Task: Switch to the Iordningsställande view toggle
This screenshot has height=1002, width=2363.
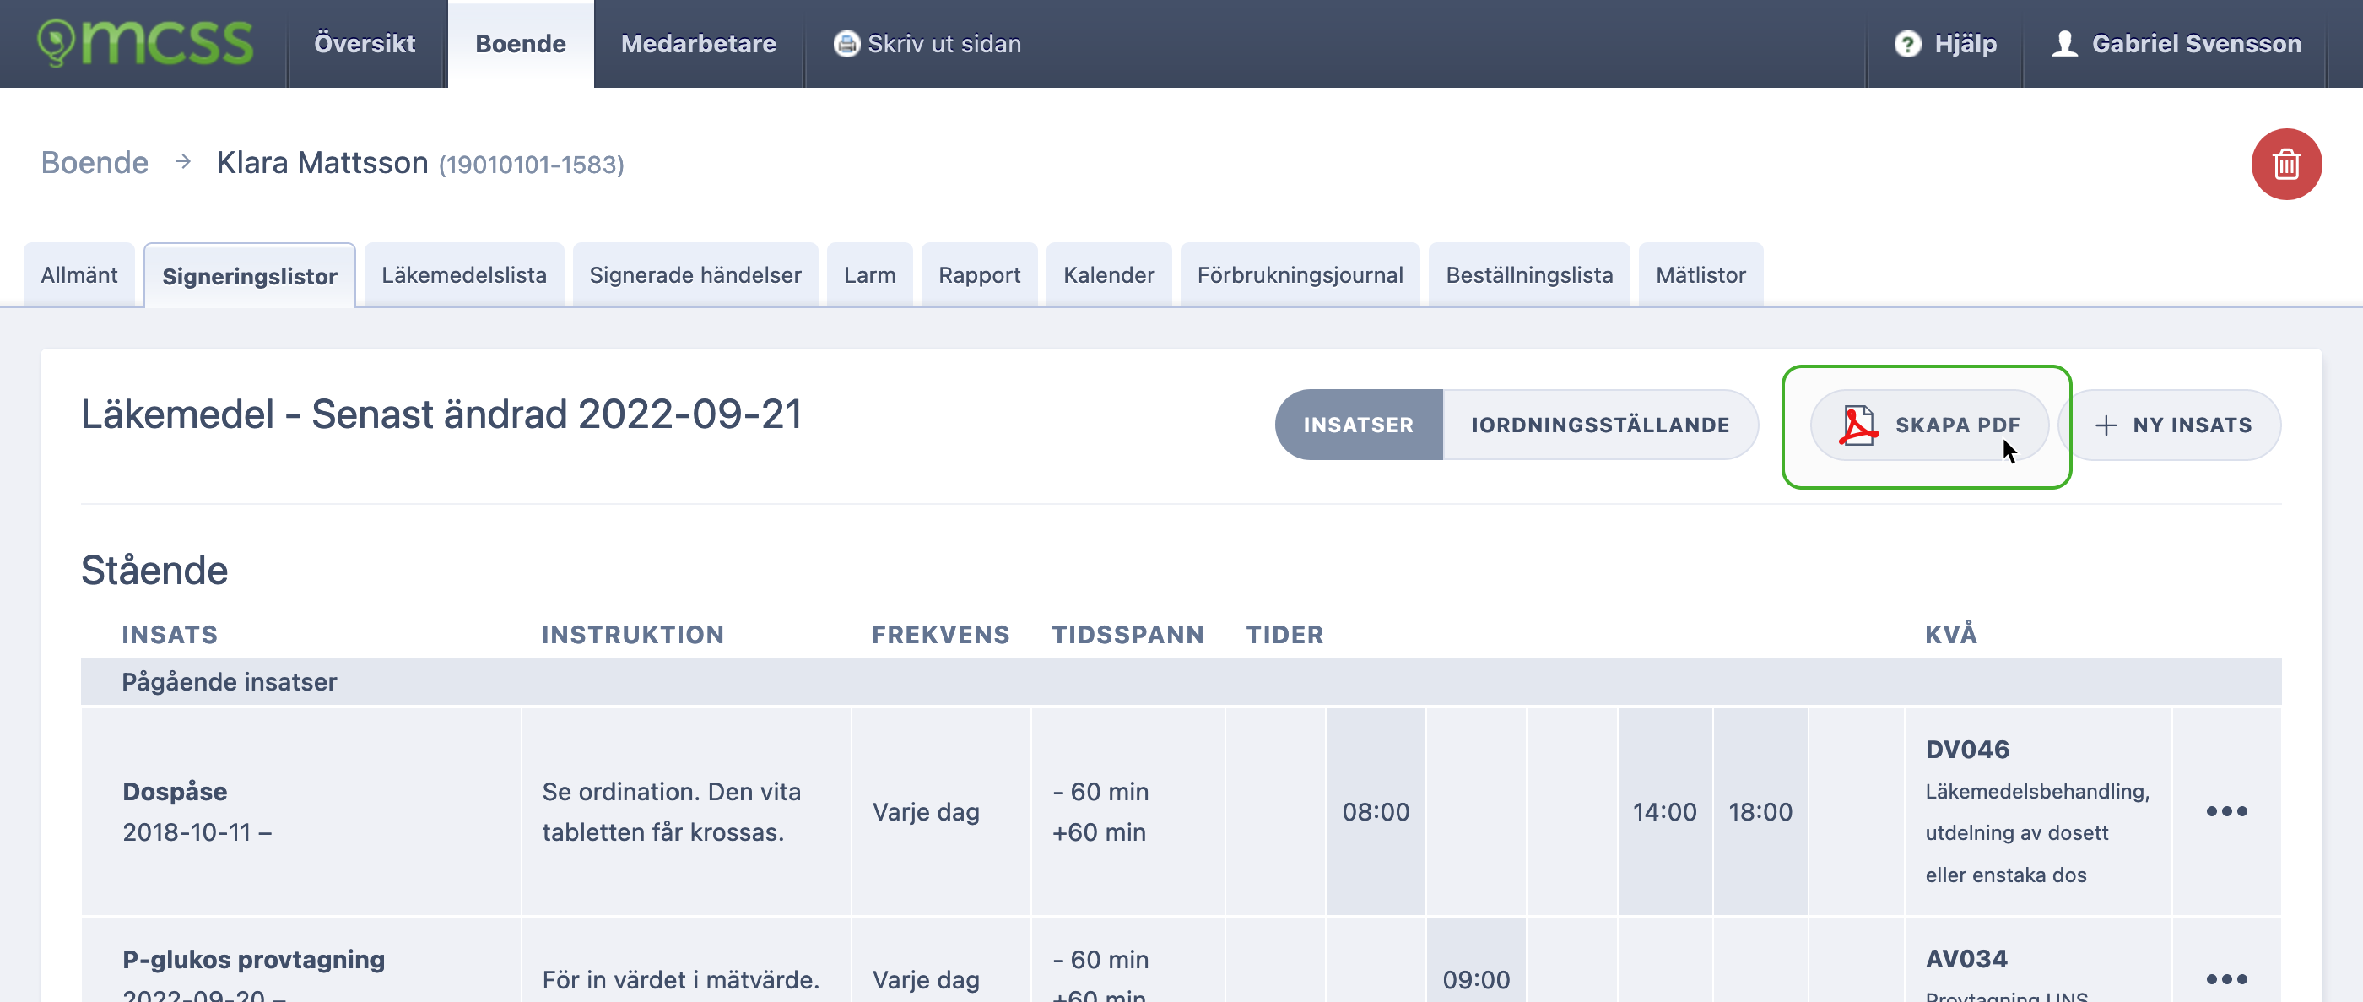Action: 1600,425
